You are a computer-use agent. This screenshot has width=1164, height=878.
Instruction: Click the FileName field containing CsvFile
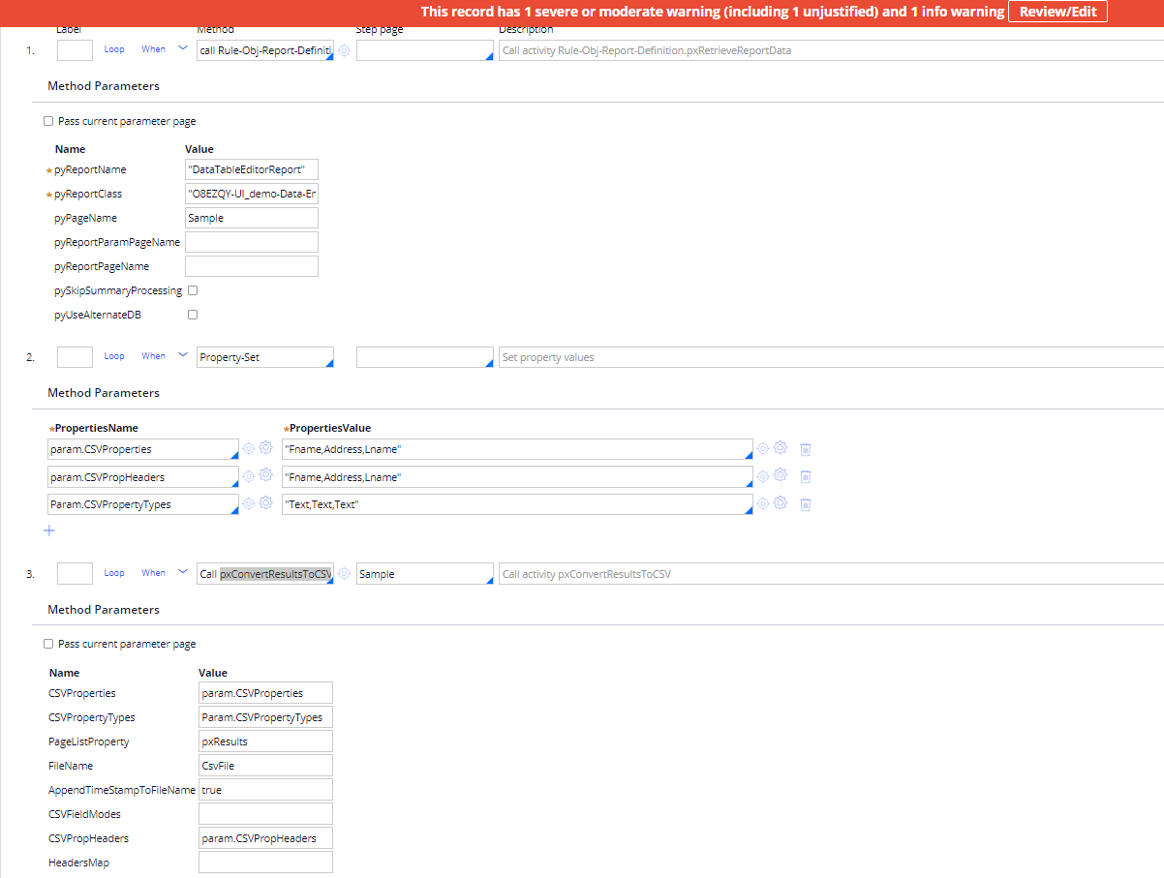[265, 766]
